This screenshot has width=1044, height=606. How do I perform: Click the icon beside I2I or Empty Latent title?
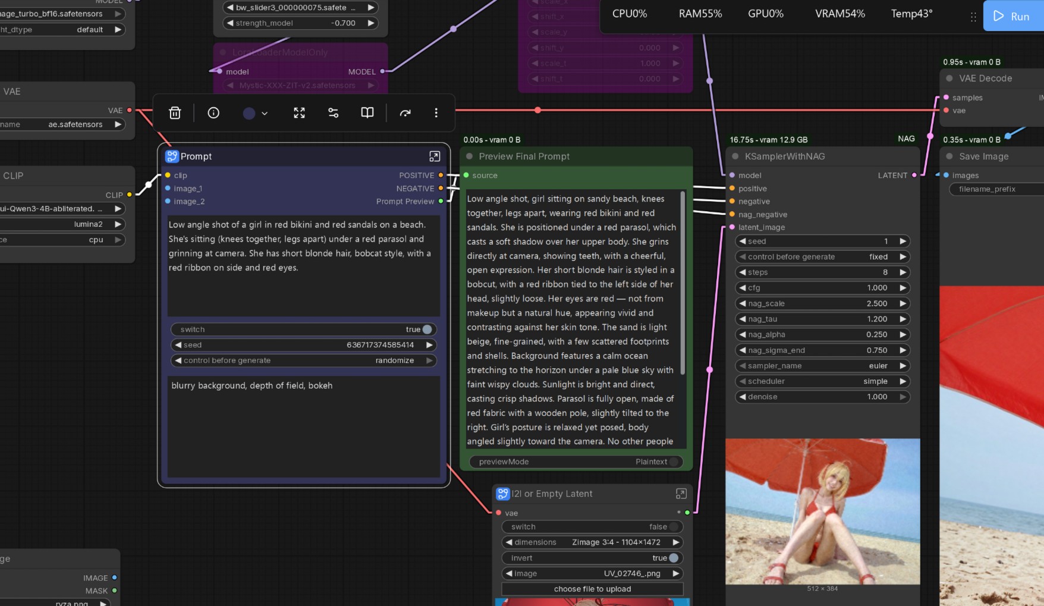pyautogui.click(x=503, y=494)
